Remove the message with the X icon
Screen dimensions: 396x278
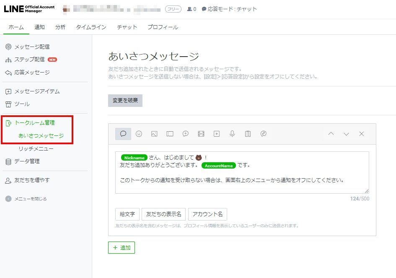[x=362, y=134]
